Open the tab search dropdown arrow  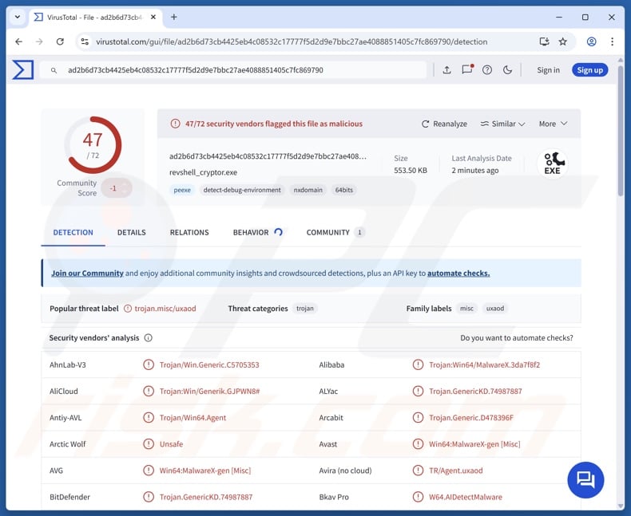click(x=18, y=18)
